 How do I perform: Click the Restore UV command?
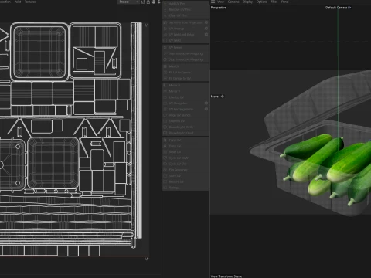(x=185, y=181)
